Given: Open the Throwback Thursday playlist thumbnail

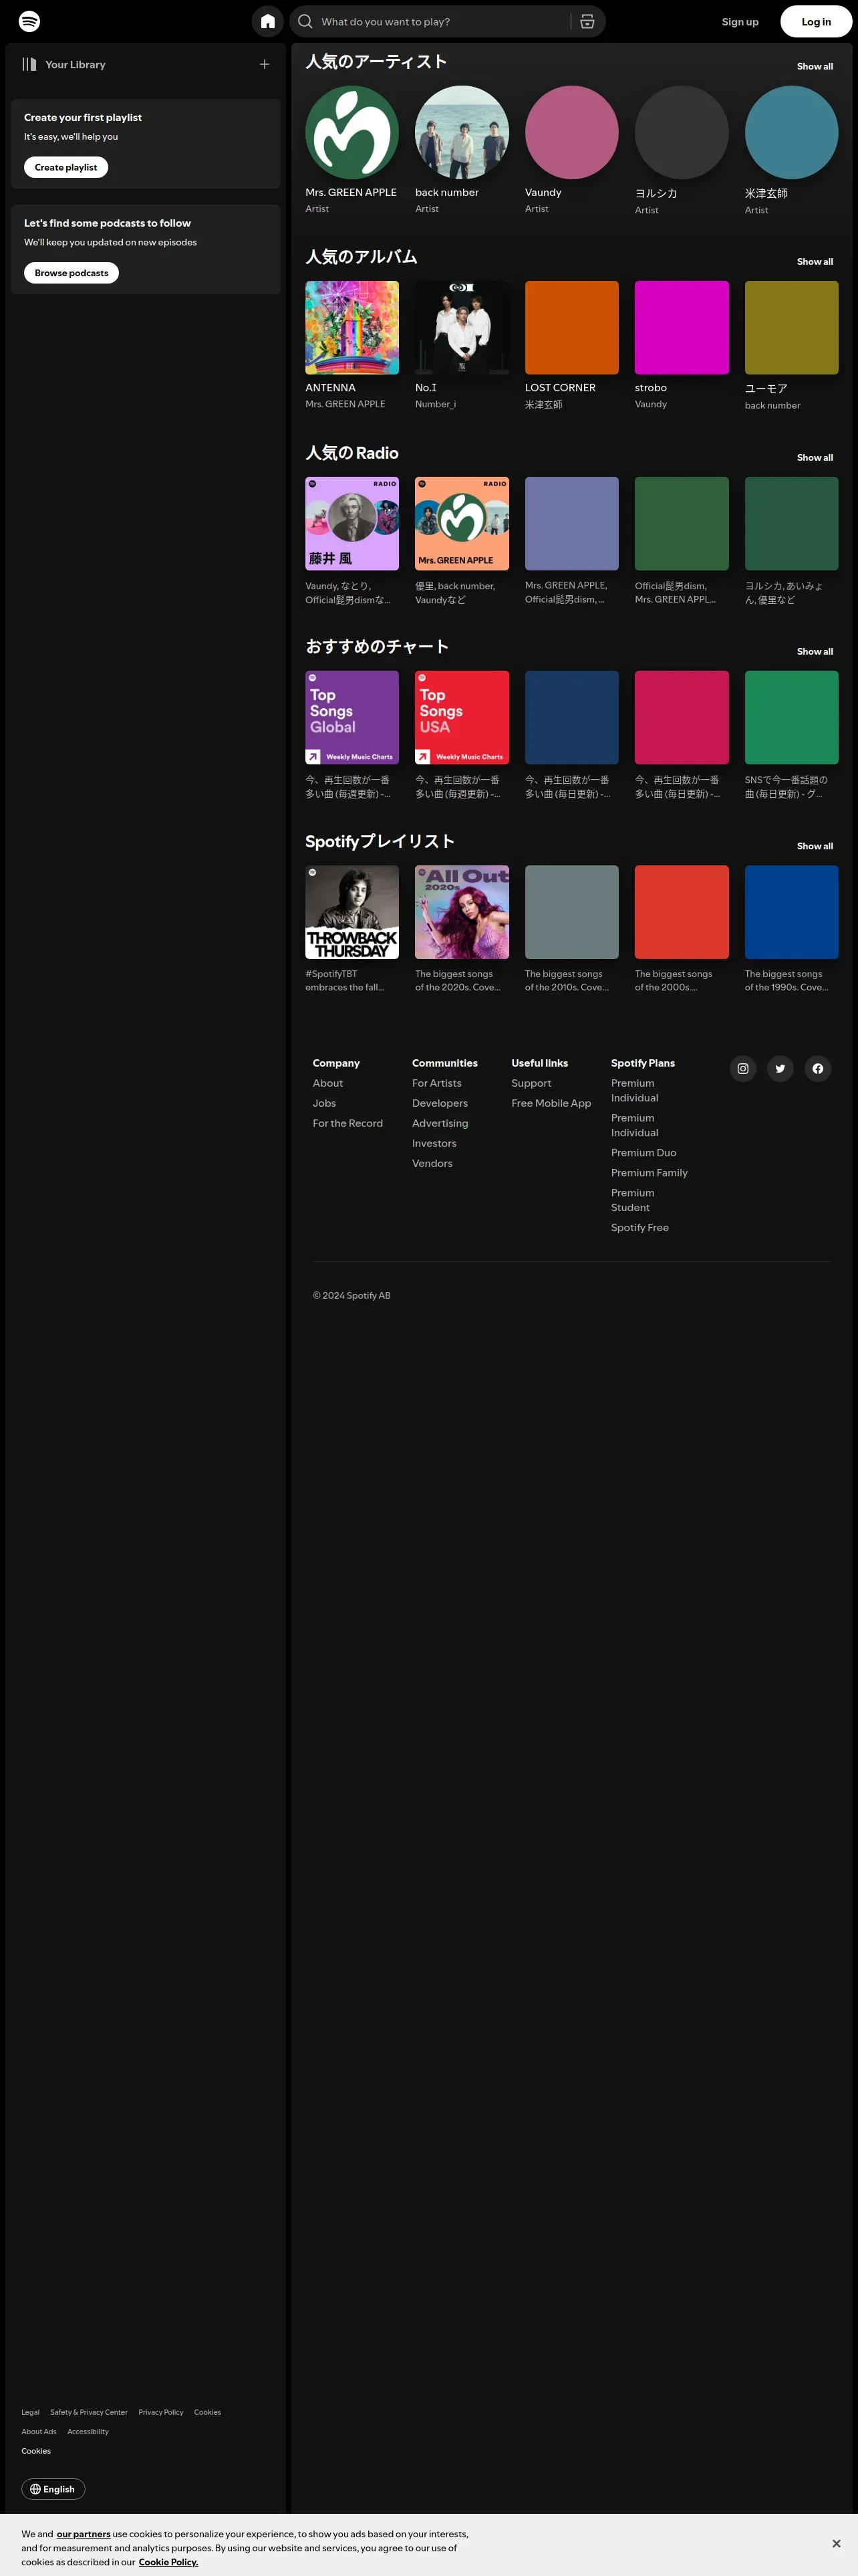Looking at the screenshot, I should coord(351,912).
